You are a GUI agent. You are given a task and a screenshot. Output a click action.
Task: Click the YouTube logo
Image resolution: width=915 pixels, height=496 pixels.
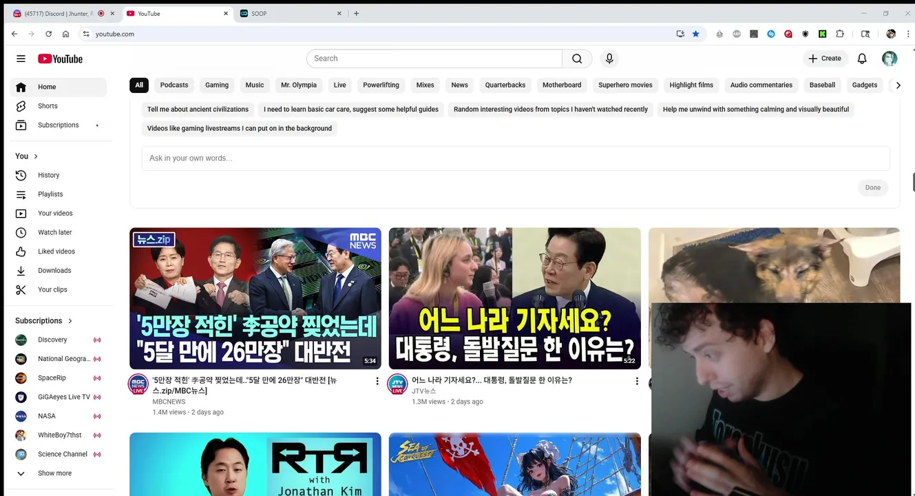coord(60,59)
